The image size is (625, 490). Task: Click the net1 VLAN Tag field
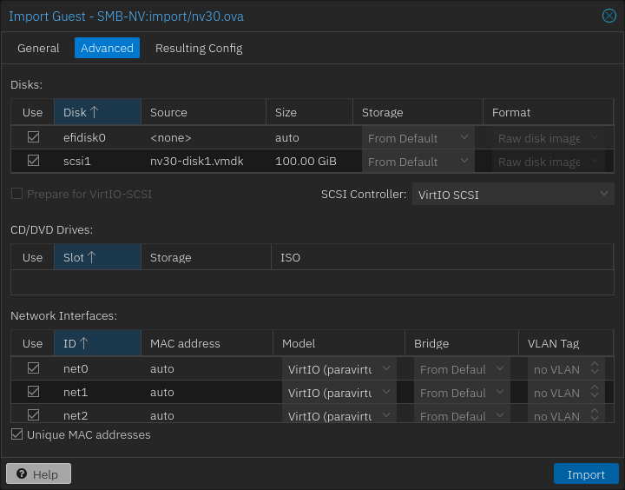pos(557,393)
